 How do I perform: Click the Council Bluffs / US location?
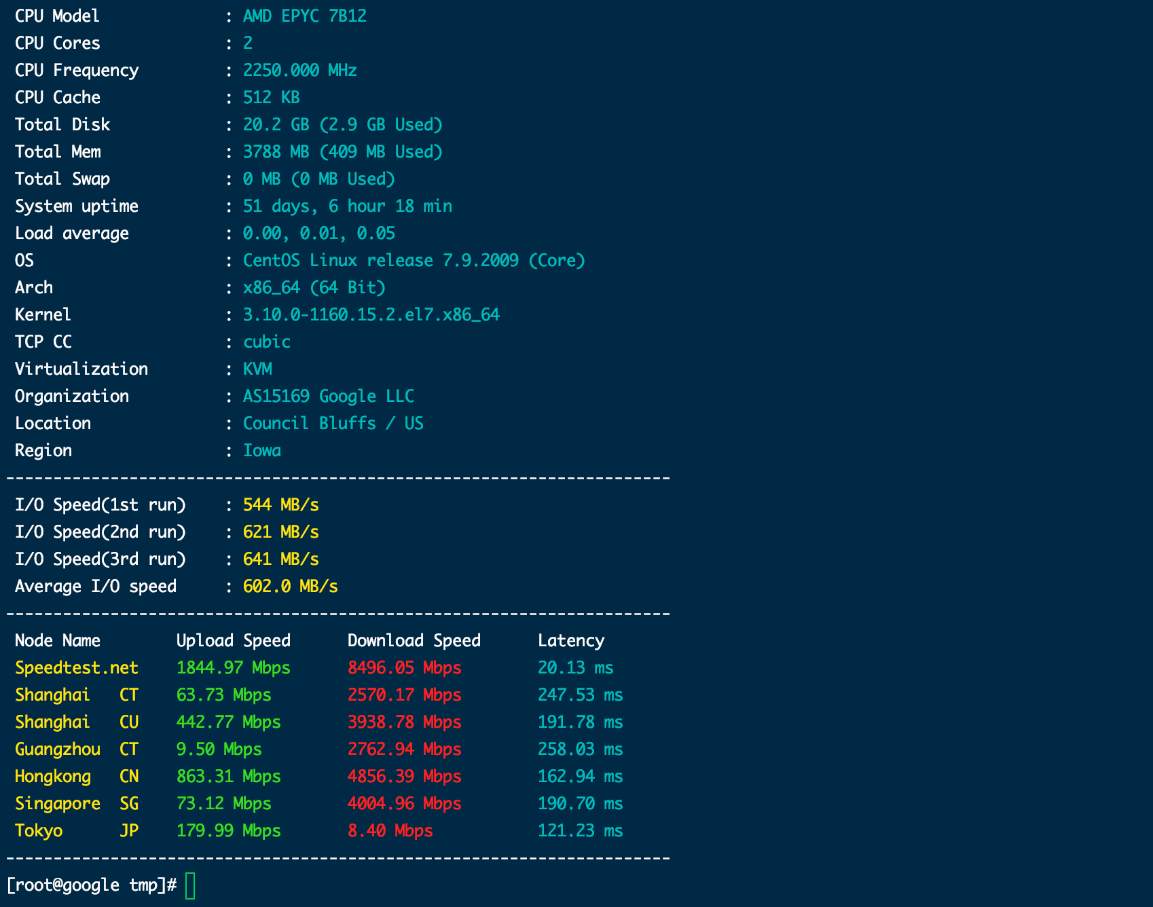[x=333, y=424]
